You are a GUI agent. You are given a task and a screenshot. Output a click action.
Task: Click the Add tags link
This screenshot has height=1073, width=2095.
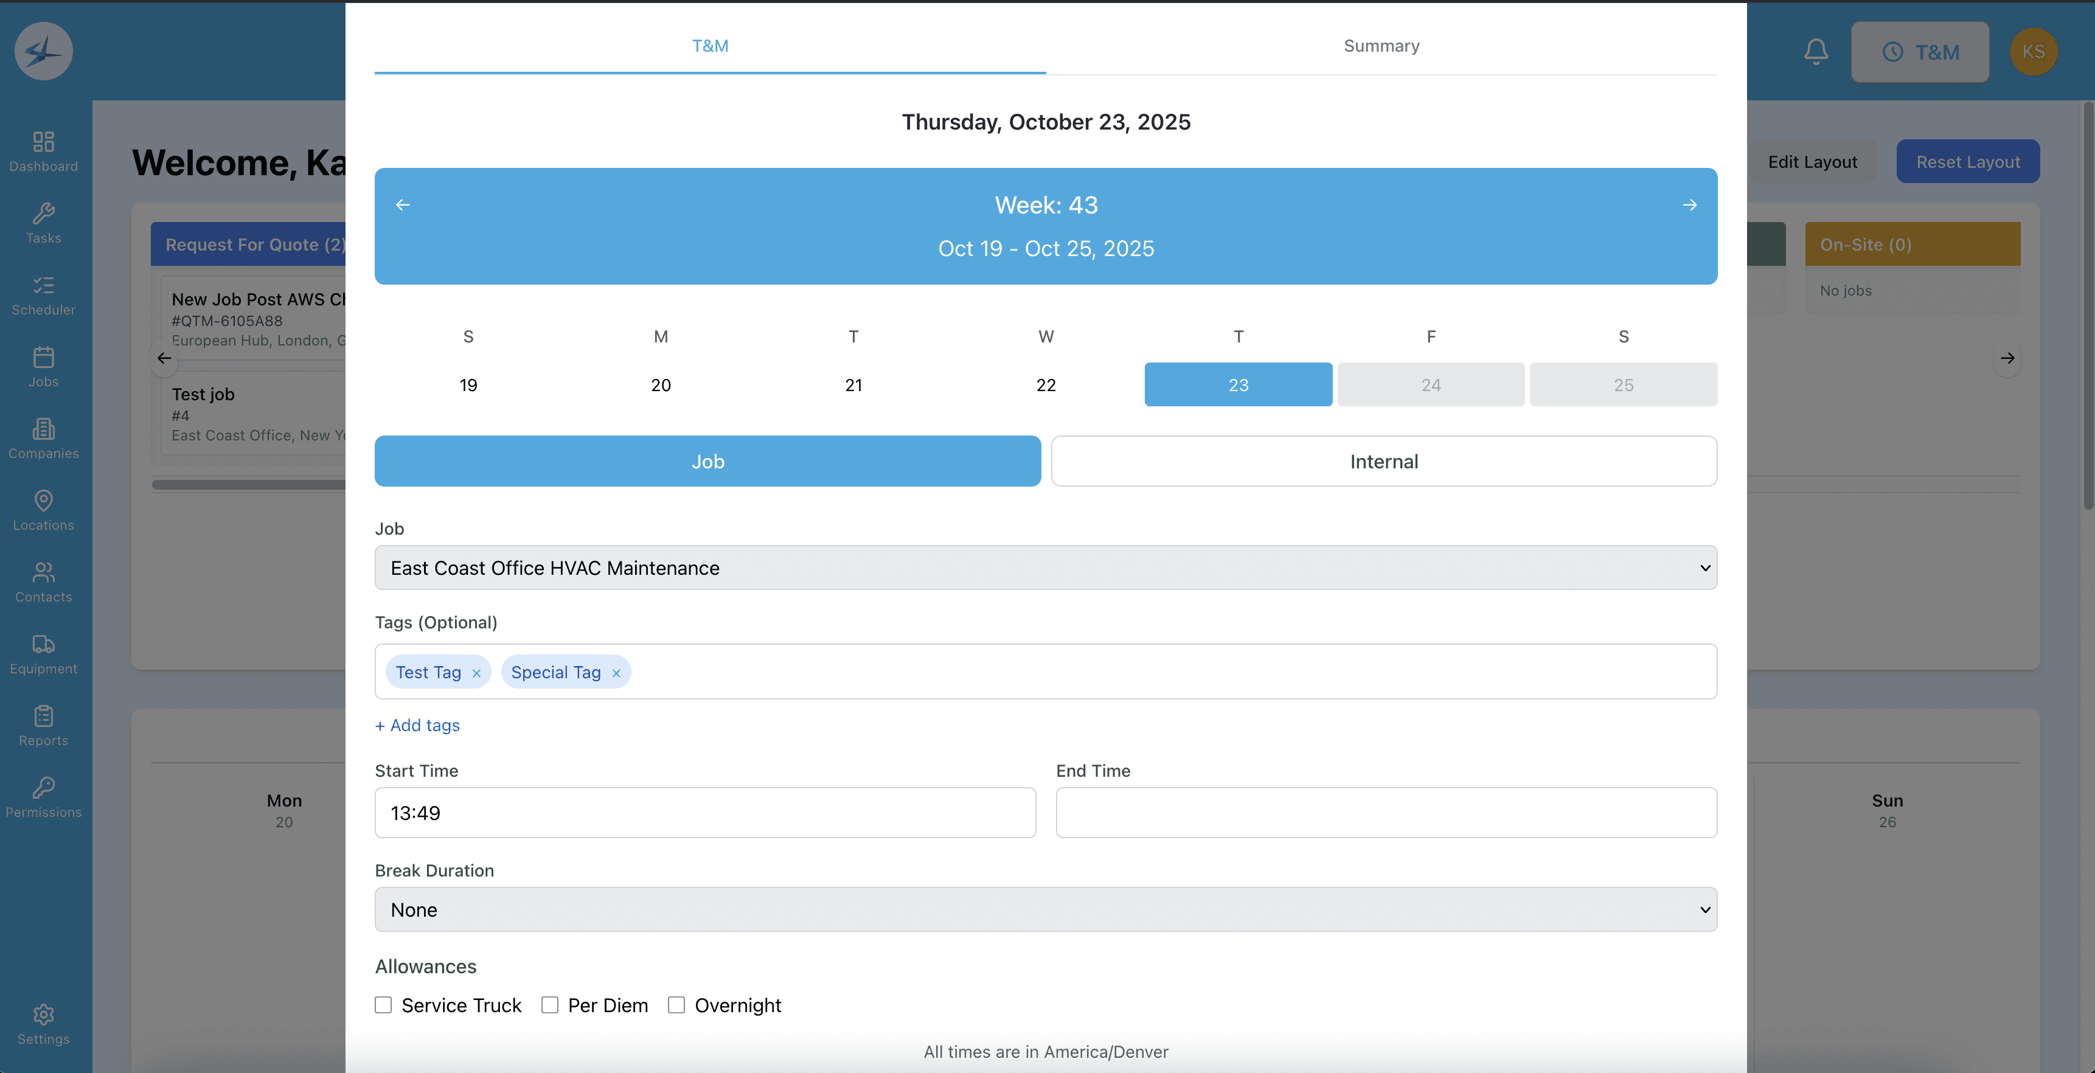417,725
